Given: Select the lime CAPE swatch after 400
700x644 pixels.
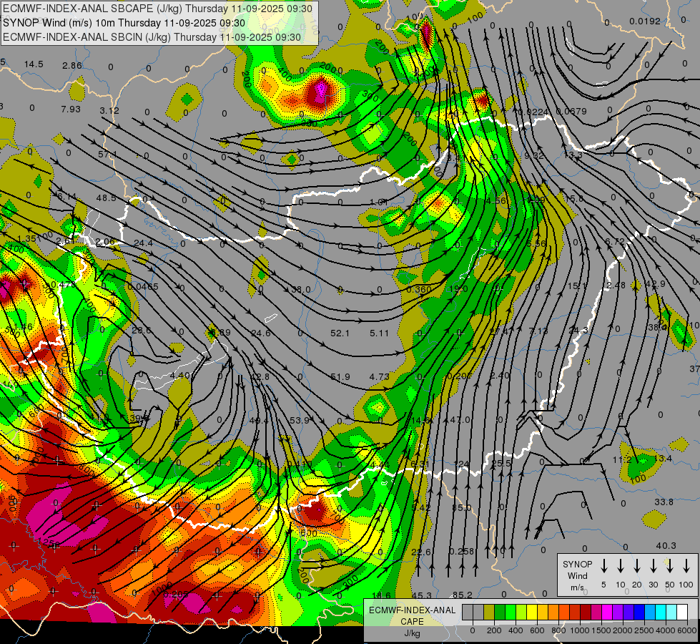Looking at the screenshot, I should click(x=521, y=612).
